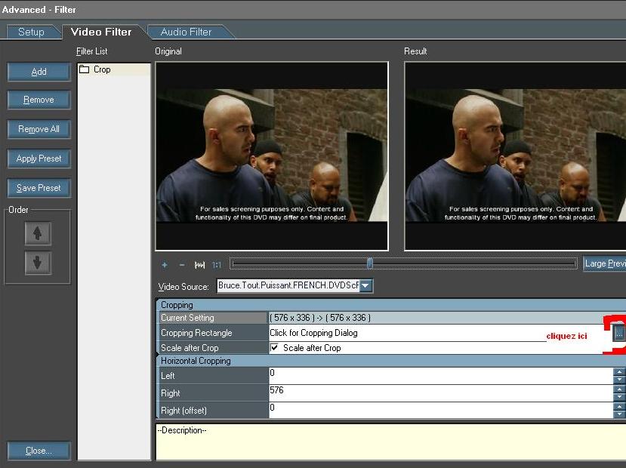The width and height of the screenshot is (626, 468).
Task: Click the '--Description--' text area
Action: pyautogui.click(x=391, y=442)
